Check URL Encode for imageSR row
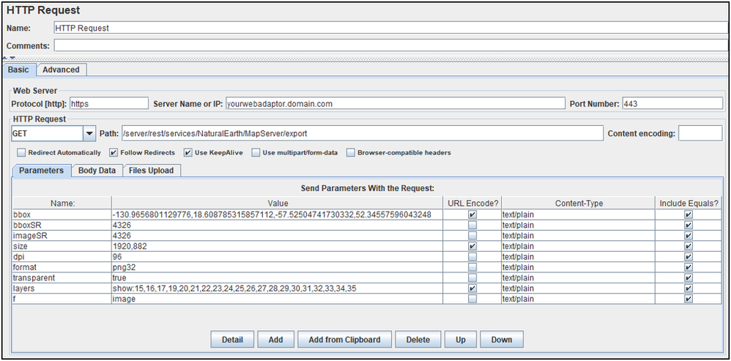The width and height of the screenshot is (731, 361). (x=472, y=236)
